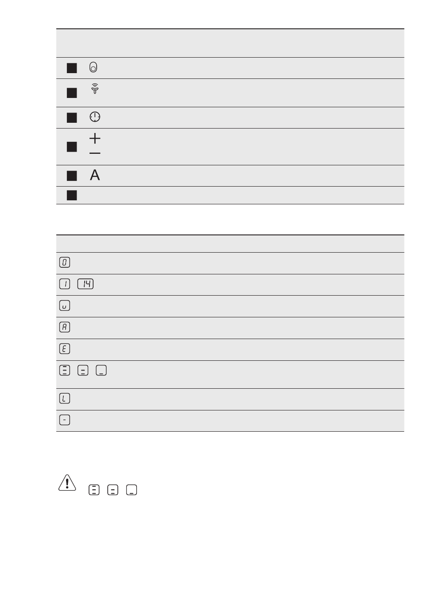Click the display symbol showing 0
Screen dimensions: 421x609
[x=64, y=262]
